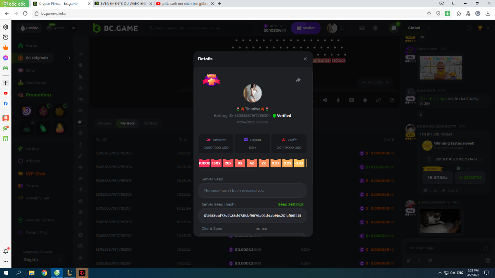Image resolution: width=495 pixels, height=278 pixels.
Task: Click the Server Seed hash field
Action: tap(252, 215)
